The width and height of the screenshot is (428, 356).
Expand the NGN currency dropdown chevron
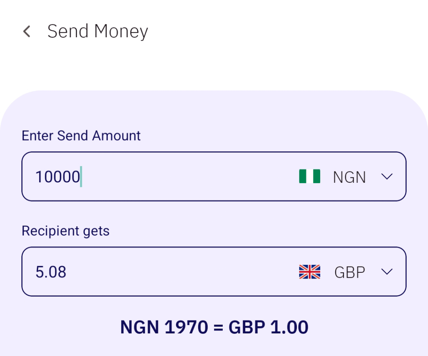[387, 177]
